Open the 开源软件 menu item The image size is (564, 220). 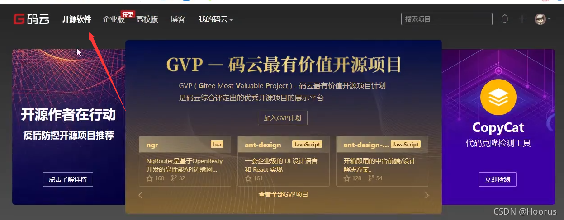click(76, 19)
